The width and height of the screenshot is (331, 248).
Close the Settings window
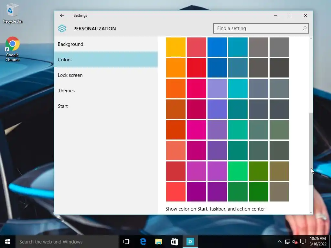305,15
